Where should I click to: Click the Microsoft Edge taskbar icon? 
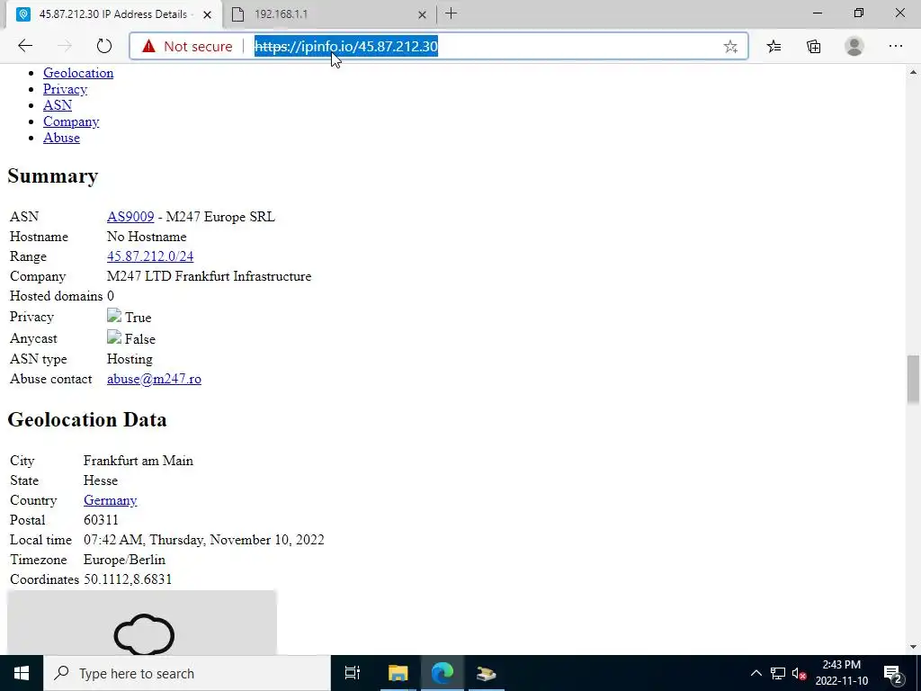443,673
